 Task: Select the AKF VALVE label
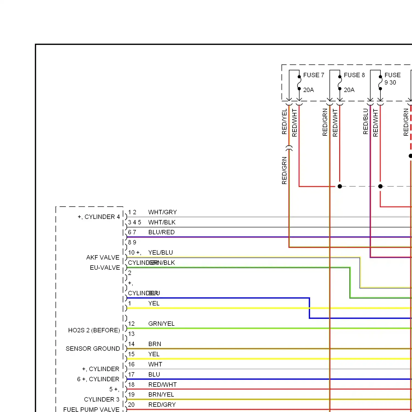(103, 257)
